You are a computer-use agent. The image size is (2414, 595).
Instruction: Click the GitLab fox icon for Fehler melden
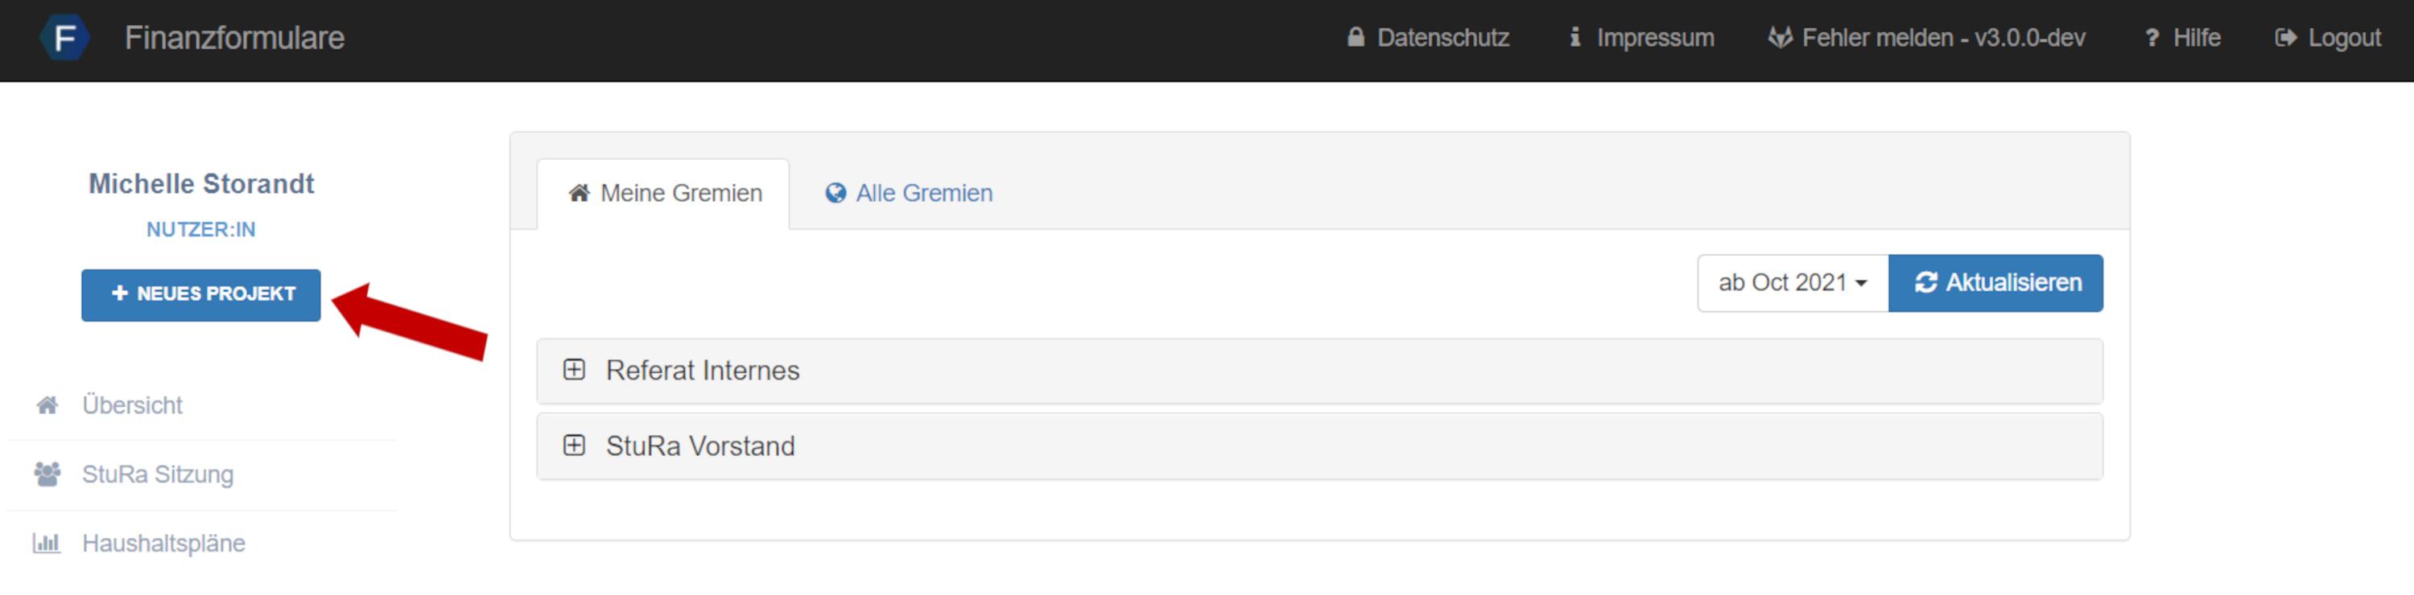tap(1780, 38)
